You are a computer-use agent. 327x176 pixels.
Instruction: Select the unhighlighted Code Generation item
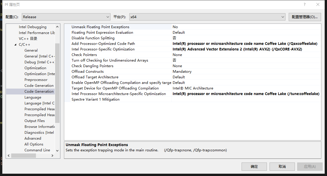coord(39,86)
